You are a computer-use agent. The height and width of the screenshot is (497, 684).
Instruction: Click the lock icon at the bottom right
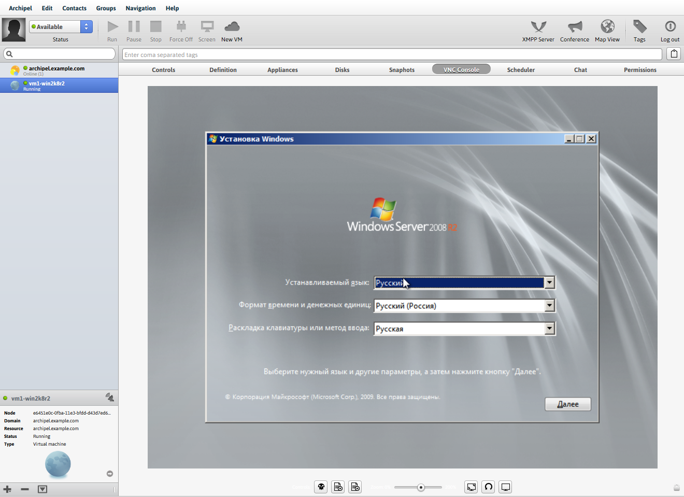coord(677,487)
